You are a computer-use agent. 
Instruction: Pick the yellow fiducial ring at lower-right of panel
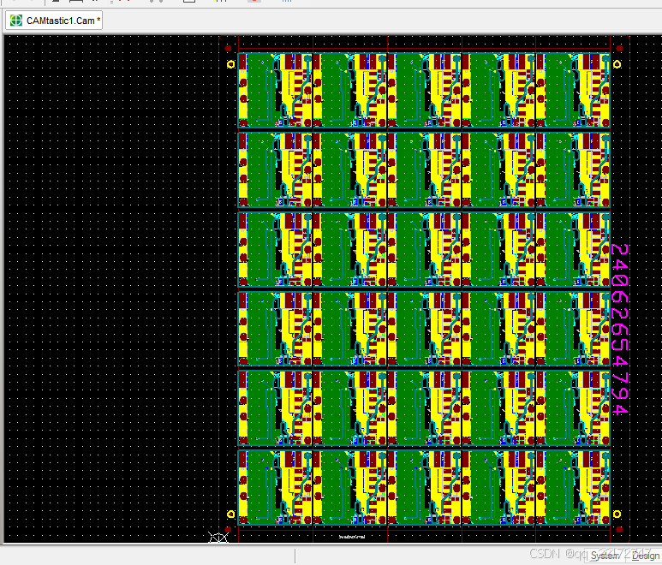coord(617,514)
